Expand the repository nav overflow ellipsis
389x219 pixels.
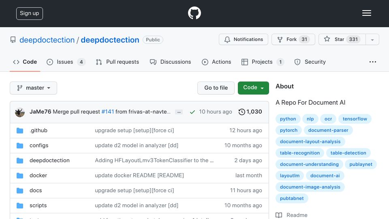pos(373,62)
